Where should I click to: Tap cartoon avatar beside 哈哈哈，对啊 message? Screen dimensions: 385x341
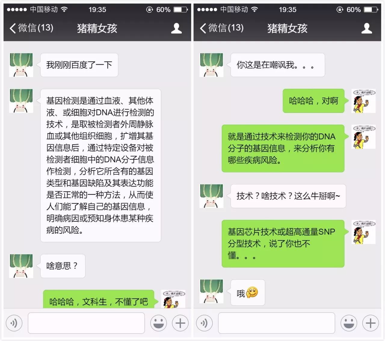pyautogui.click(x=364, y=101)
